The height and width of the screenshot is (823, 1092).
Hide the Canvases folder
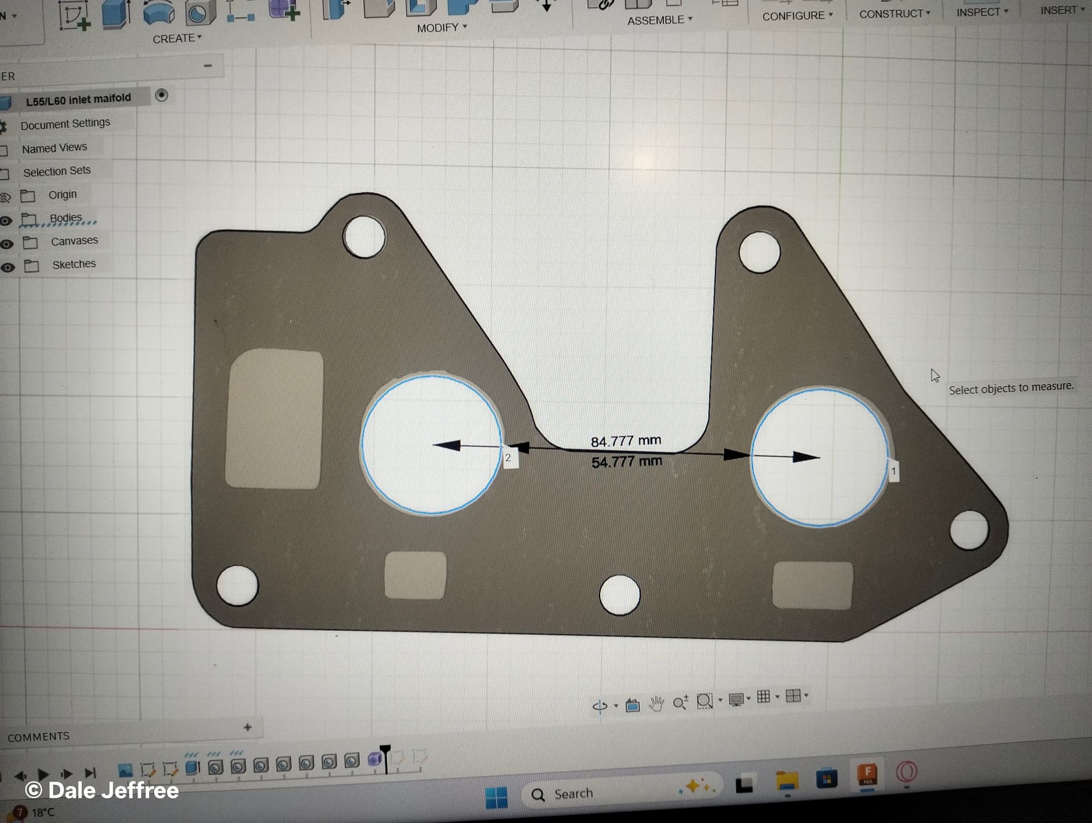[7, 244]
